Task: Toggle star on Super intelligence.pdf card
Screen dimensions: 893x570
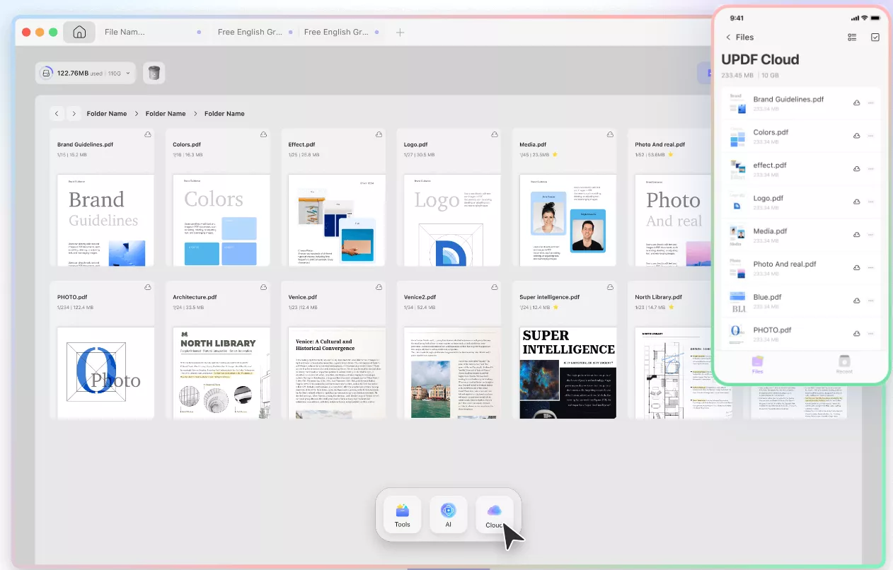Action: pos(555,307)
